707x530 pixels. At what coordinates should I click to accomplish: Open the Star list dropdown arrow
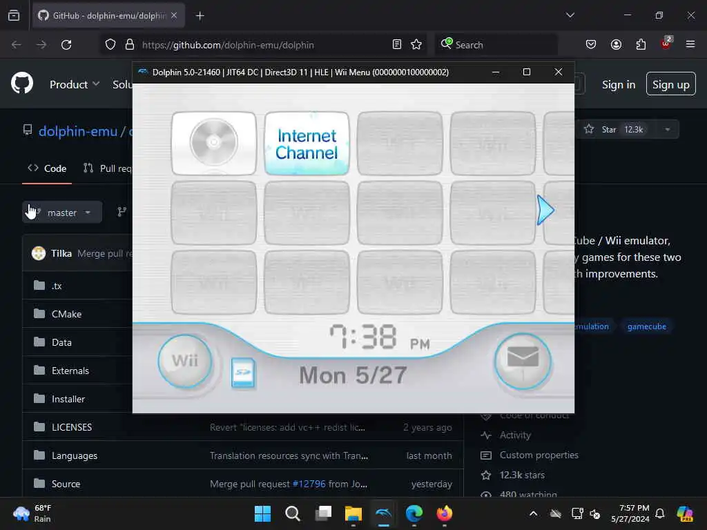667,130
